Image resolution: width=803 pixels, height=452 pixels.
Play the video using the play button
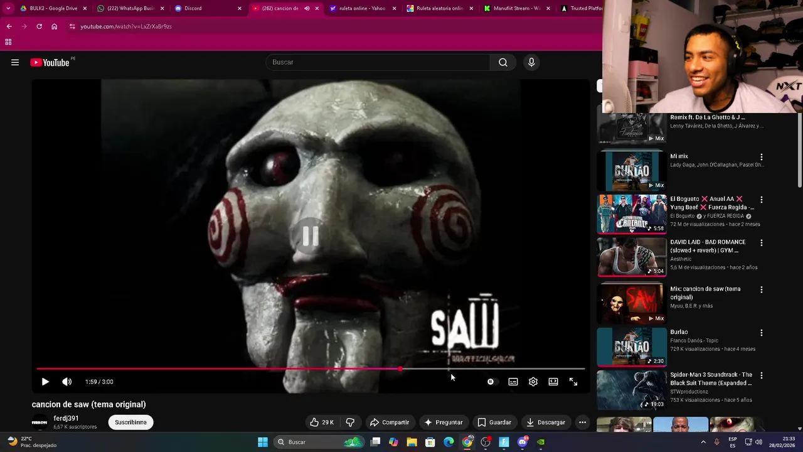[x=45, y=382]
